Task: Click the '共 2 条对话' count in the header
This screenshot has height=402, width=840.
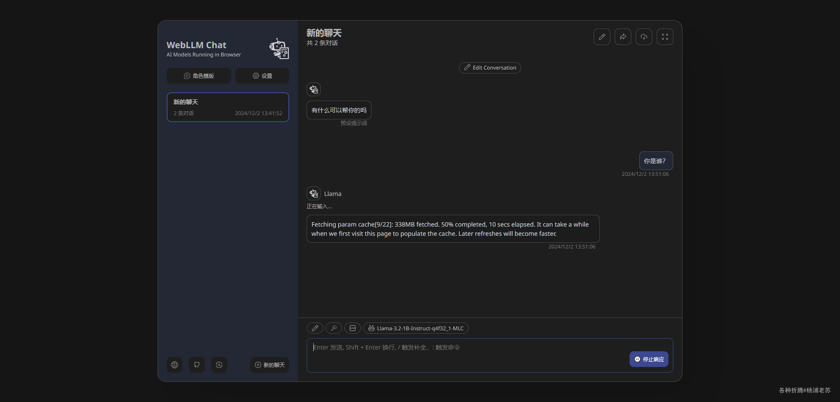Action: [322, 43]
